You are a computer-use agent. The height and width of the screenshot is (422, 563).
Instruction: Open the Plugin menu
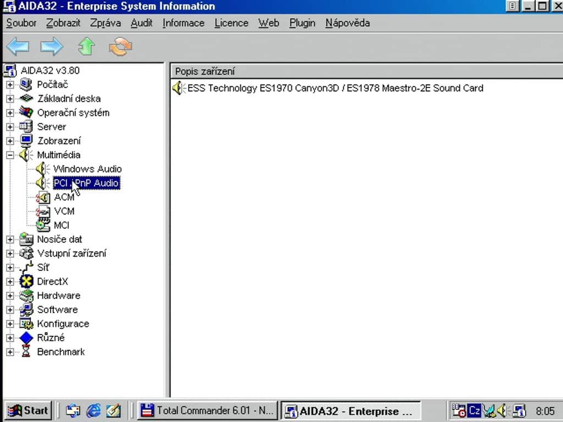pos(302,23)
